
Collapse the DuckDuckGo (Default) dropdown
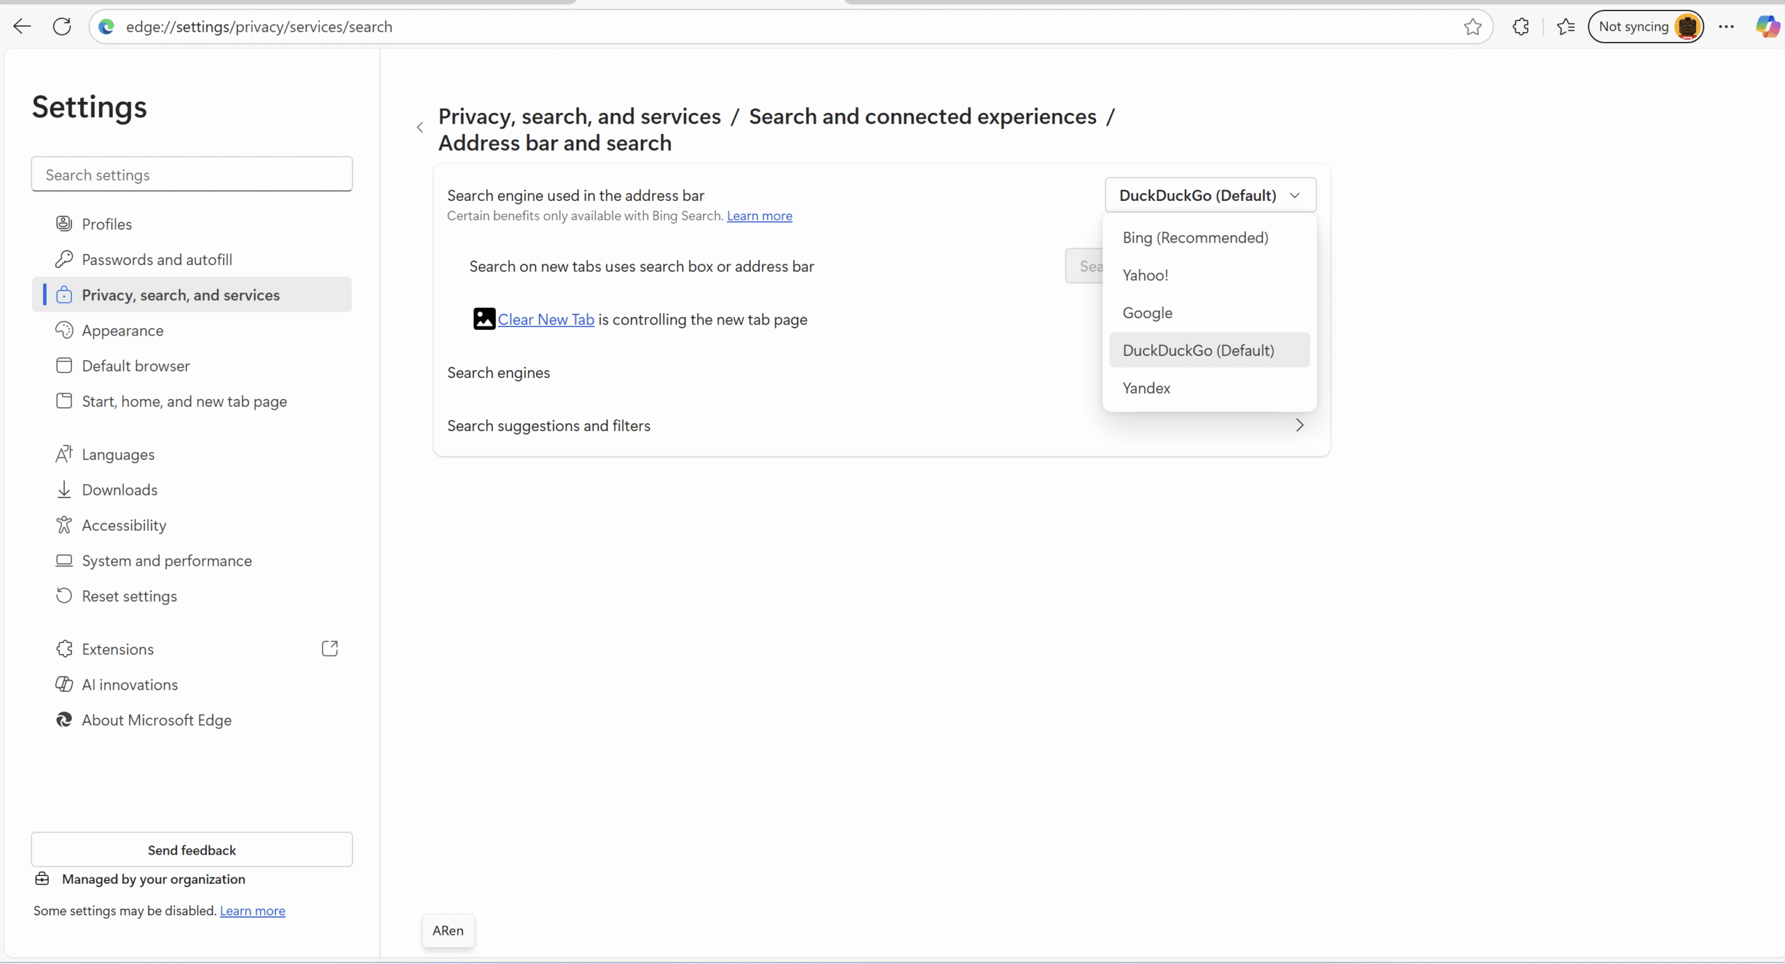coord(1210,195)
